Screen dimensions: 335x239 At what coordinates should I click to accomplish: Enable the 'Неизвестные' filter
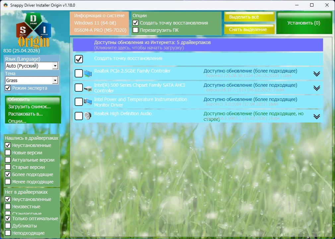(8, 206)
